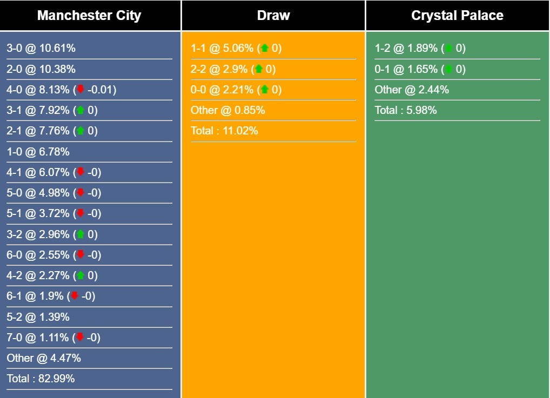Click the red arrow beside 7-0 @ 1.11%
The height and width of the screenshot is (398, 550).
79,337
